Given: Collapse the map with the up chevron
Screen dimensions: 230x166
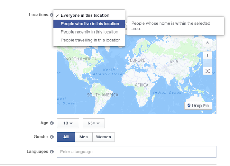Looking at the screenshot, I should tap(207, 43).
